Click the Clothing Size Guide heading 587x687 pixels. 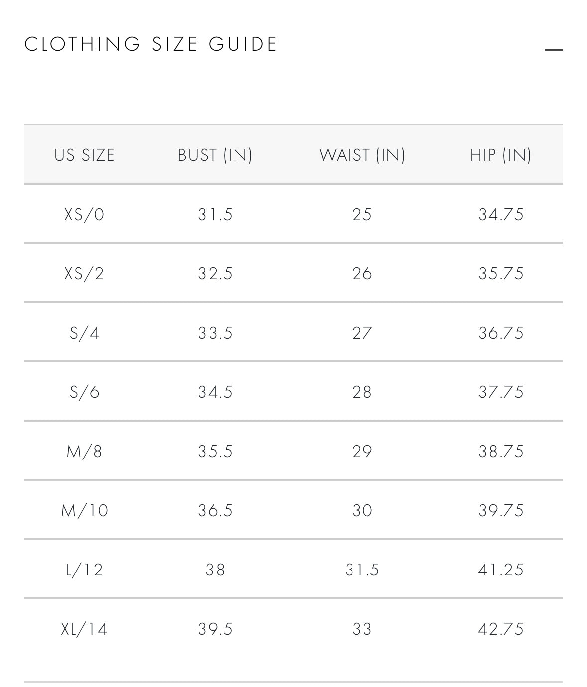(151, 44)
